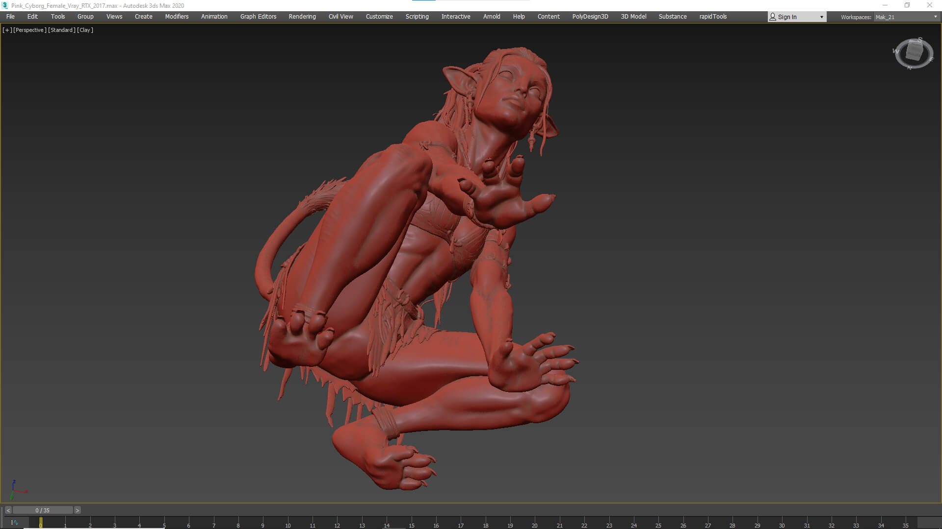Image resolution: width=942 pixels, height=529 pixels.
Task: Open the Views menu
Action: [114, 17]
